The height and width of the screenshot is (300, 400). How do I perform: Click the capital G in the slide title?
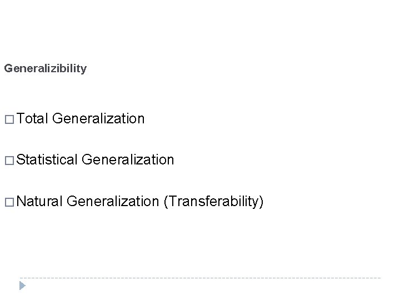pos(7,69)
